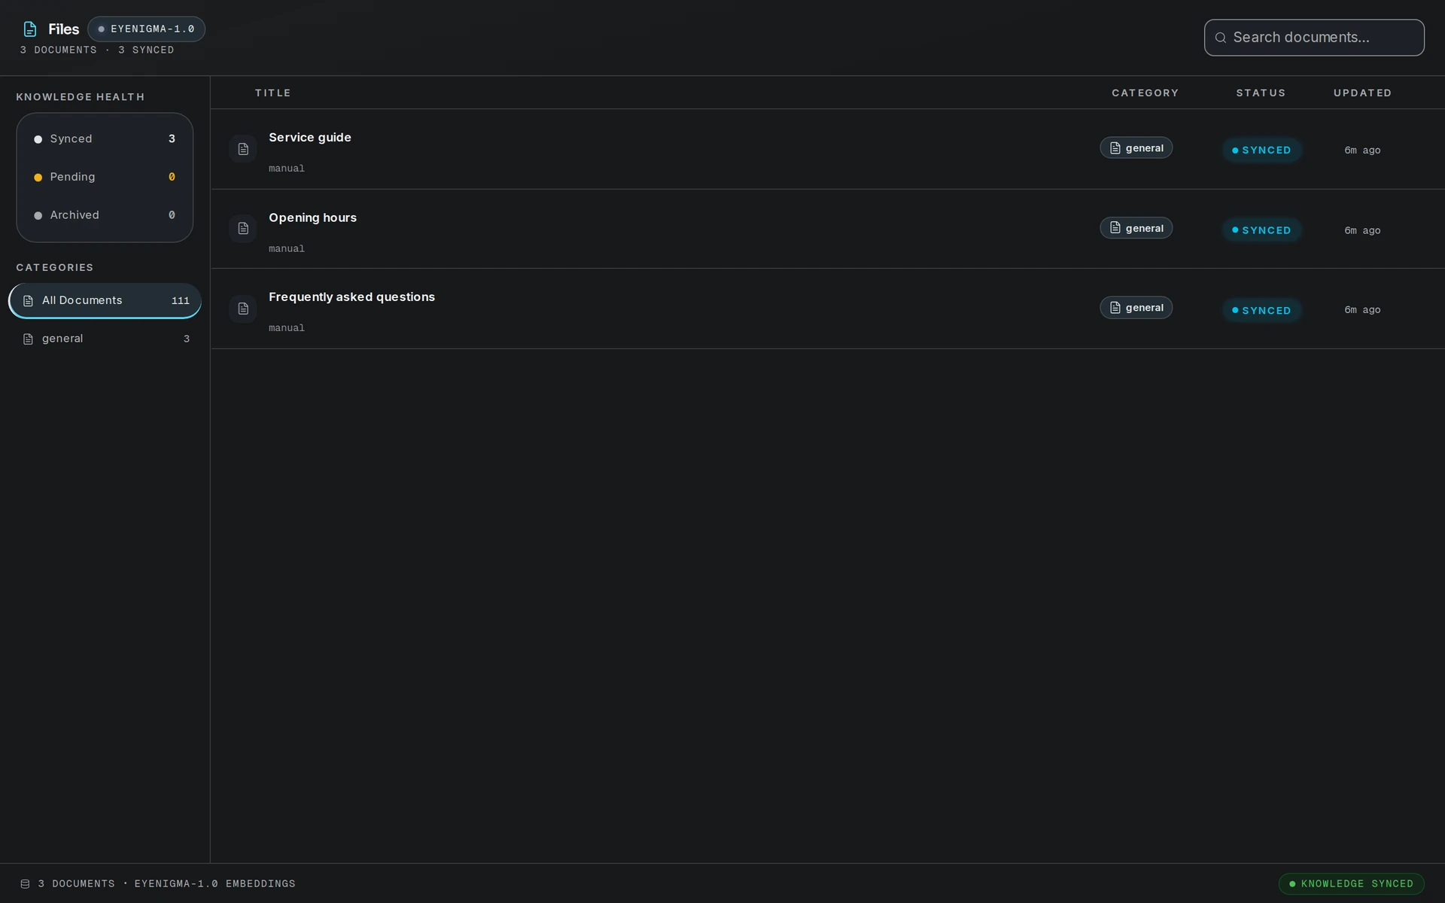The height and width of the screenshot is (903, 1445).
Task: Click the All Documents category icon
Action: [28, 301]
